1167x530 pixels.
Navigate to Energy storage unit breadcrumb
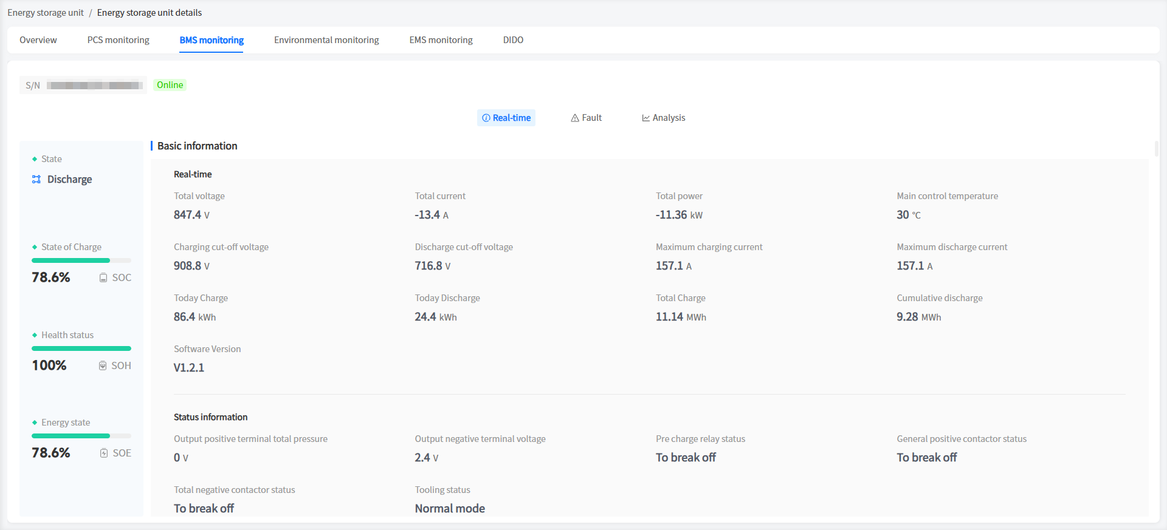tap(46, 13)
